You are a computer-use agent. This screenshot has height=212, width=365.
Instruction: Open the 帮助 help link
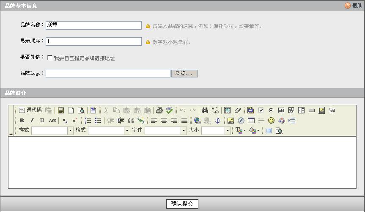click(x=354, y=6)
